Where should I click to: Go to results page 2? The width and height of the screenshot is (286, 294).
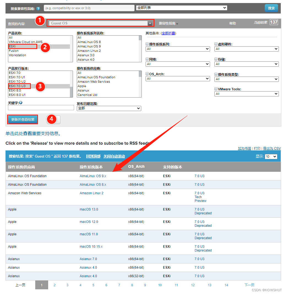pos(55,285)
